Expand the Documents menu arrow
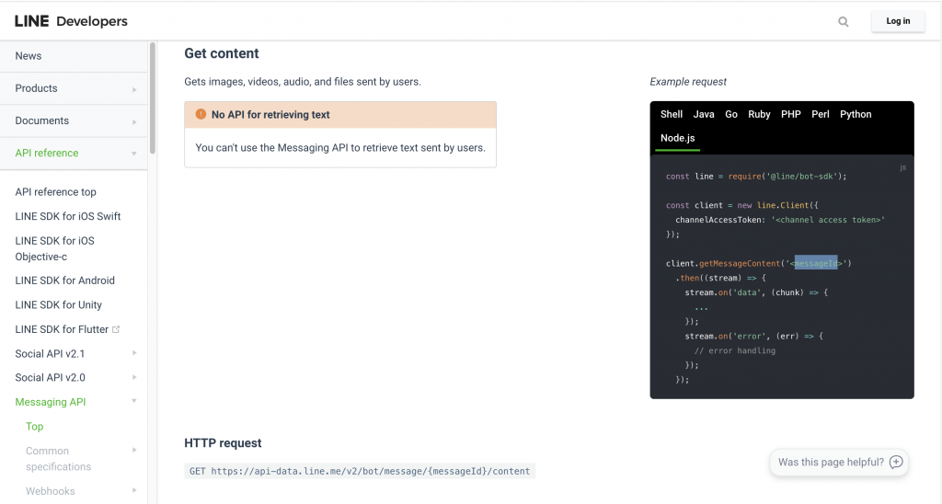 134,121
